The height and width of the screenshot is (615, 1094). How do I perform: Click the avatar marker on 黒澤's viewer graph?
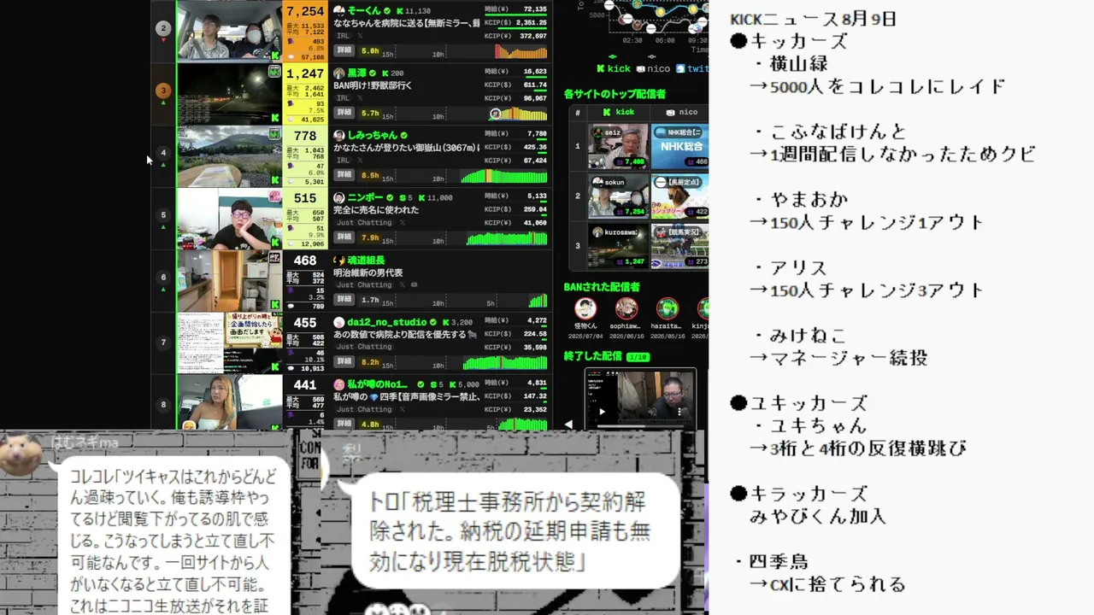[495, 114]
